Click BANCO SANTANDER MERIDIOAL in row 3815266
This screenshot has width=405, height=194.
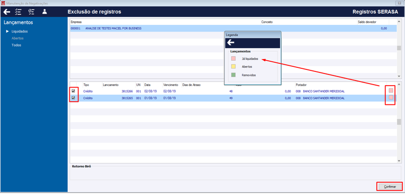(324, 92)
